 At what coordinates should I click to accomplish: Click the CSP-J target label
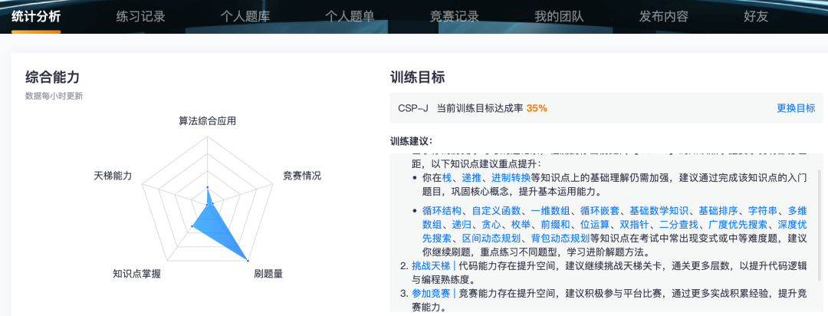coord(413,108)
